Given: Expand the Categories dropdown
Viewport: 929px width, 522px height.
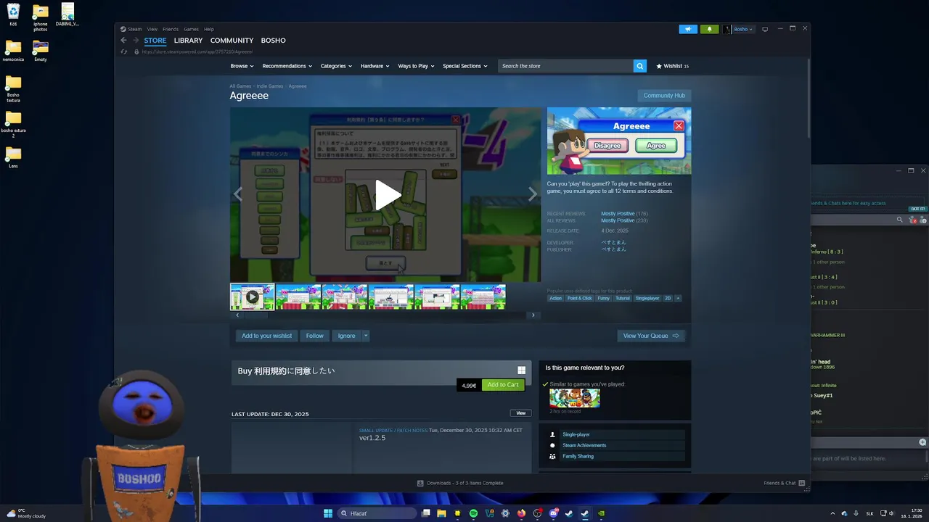Looking at the screenshot, I should 336,66.
